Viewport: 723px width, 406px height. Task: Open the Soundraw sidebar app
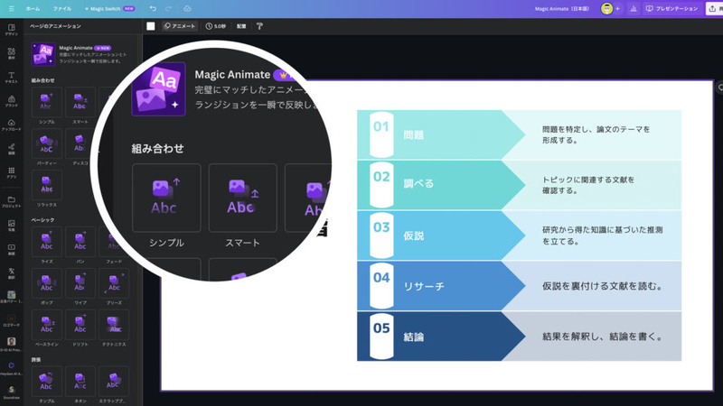point(11,392)
